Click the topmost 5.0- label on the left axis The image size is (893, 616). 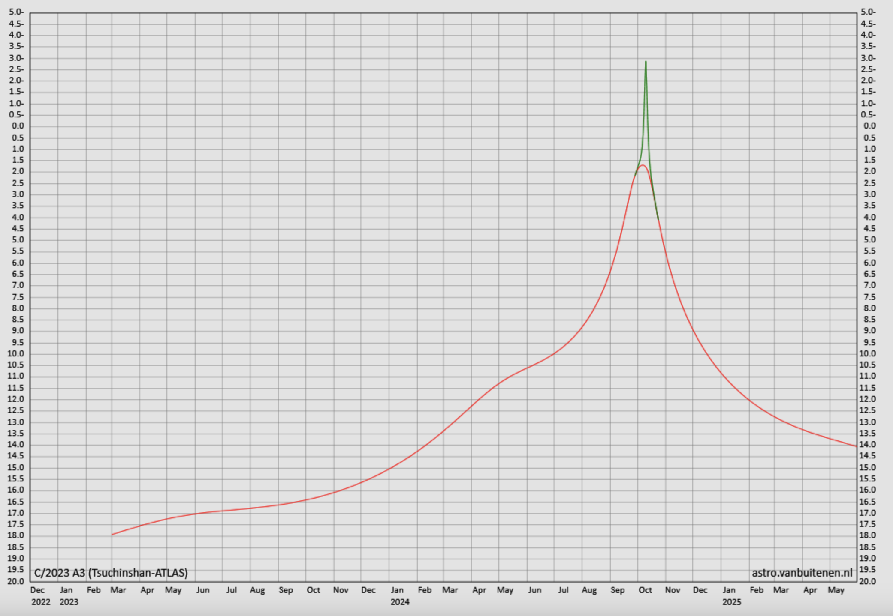(x=16, y=12)
